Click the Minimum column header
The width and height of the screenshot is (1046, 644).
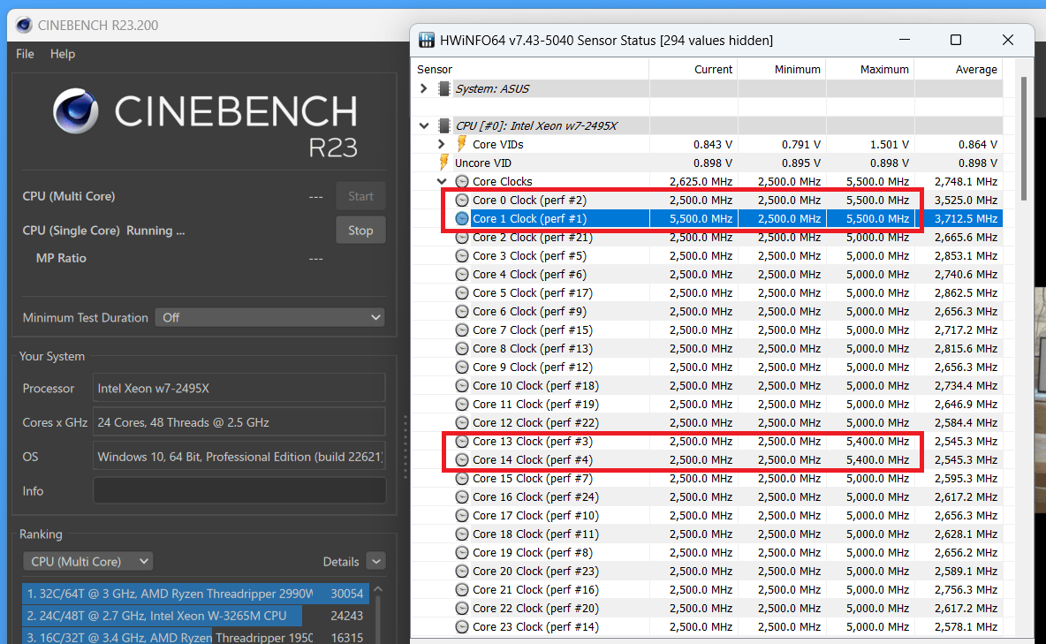click(x=782, y=70)
